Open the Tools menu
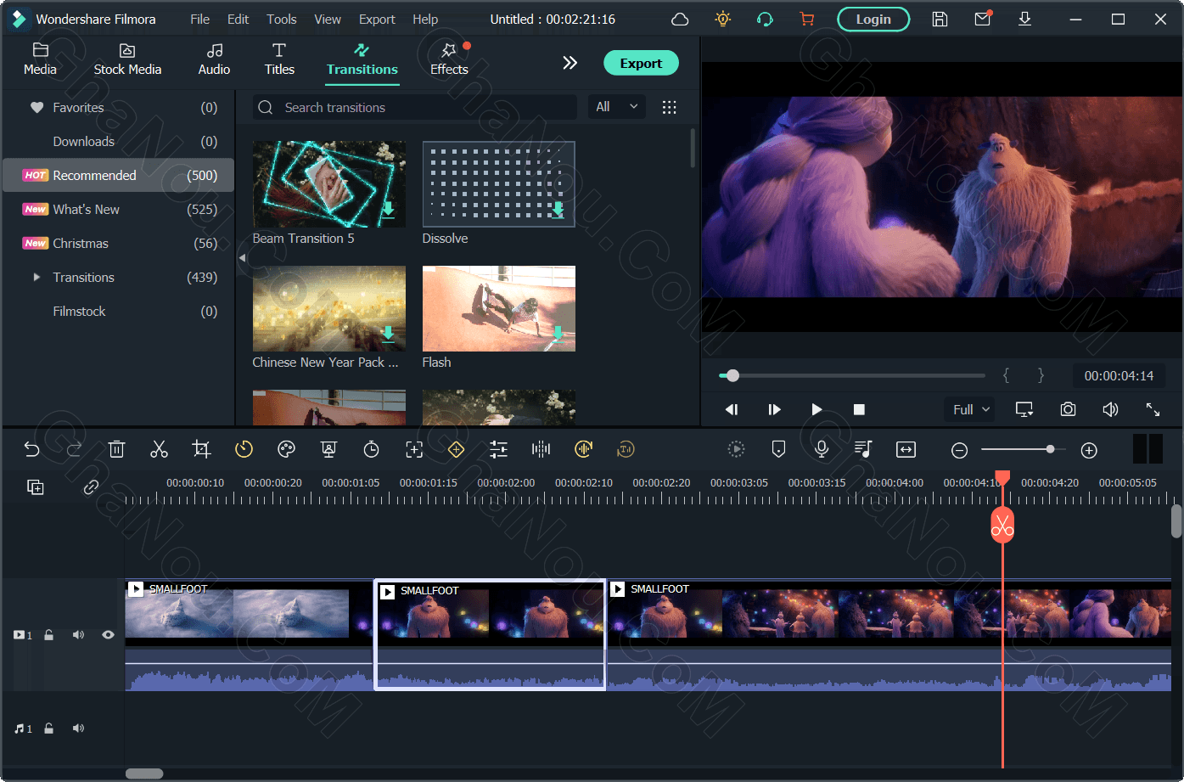The height and width of the screenshot is (782, 1184). click(x=282, y=20)
